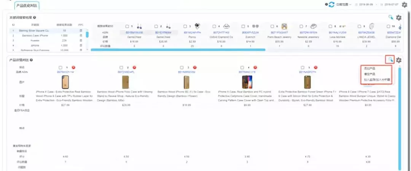The height and width of the screenshot is (171, 411).
Task: Open the keyword search results panel gear
Action: click(x=399, y=17)
